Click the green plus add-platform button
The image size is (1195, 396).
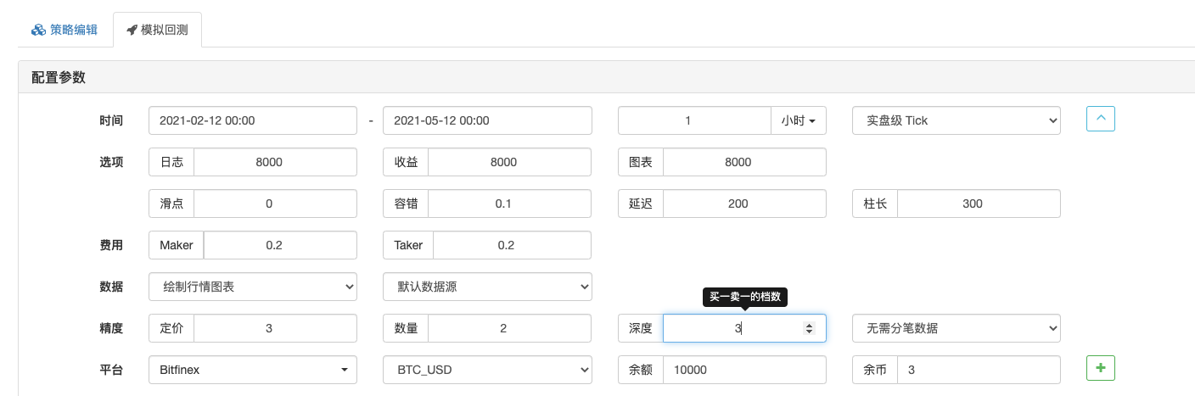click(1100, 369)
